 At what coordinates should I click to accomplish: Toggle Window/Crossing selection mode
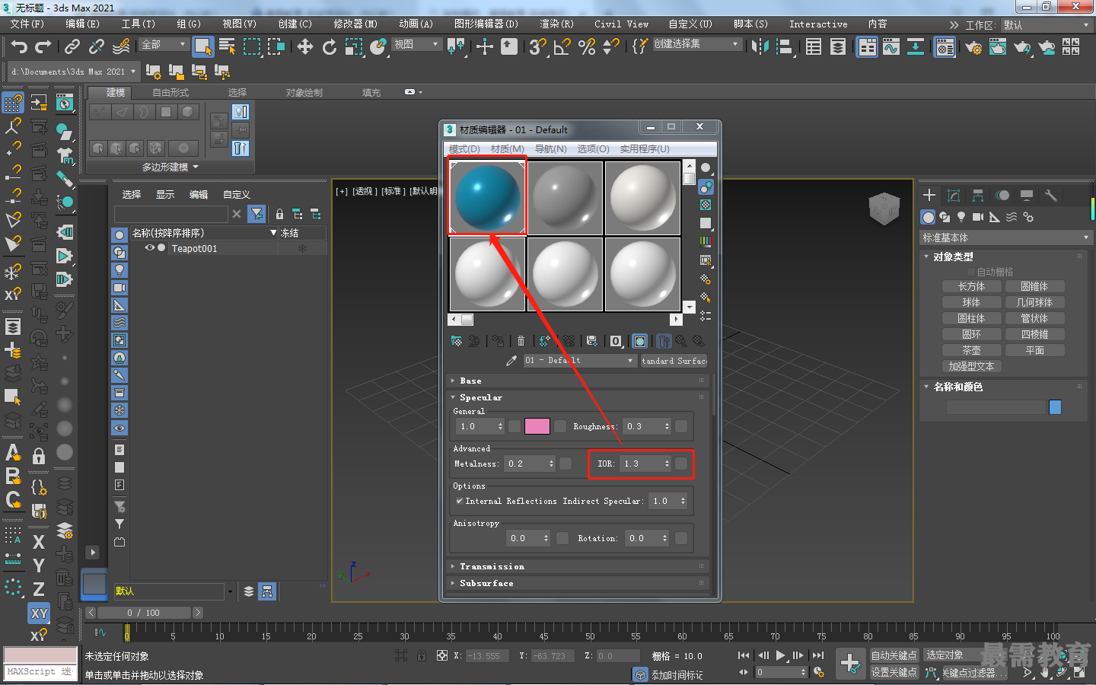point(276,47)
